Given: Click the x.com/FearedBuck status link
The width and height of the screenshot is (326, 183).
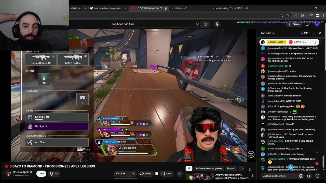Looking at the screenshot, I should tap(287, 22).
